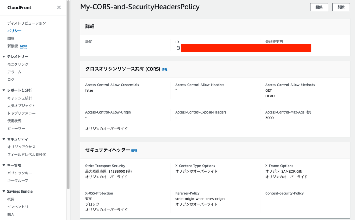This screenshot has width=355, height=220.
Task: Close the CloudFront navigation panel
Action: click(x=59, y=7)
